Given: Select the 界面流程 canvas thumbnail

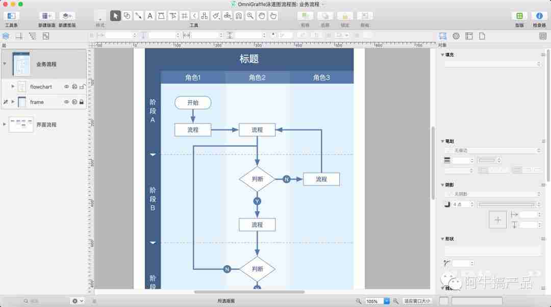Looking at the screenshot, I should (20, 124).
